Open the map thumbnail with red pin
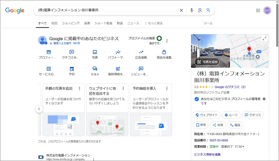Image resolution: width=279 pixels, height=161 pixels. click(249, 51)
